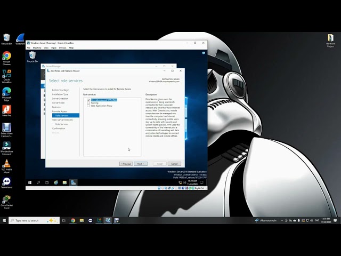The height and width of the screenshot is (256, 341).
Task: Open Before You Begin wizard step
Action: tap(60, 90)
